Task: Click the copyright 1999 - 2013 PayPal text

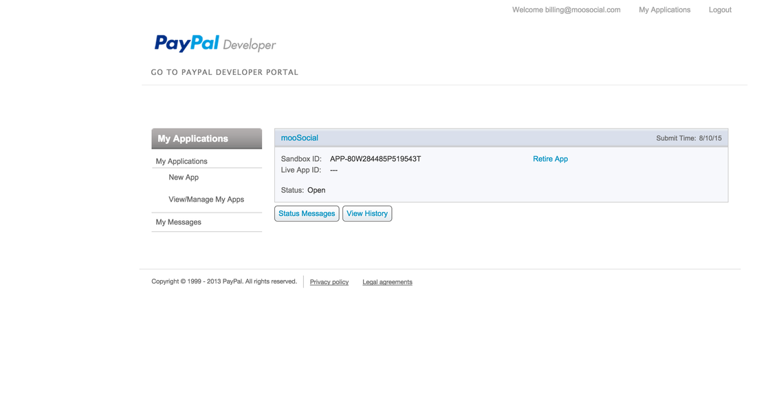Action: click(x=224, y=282)
